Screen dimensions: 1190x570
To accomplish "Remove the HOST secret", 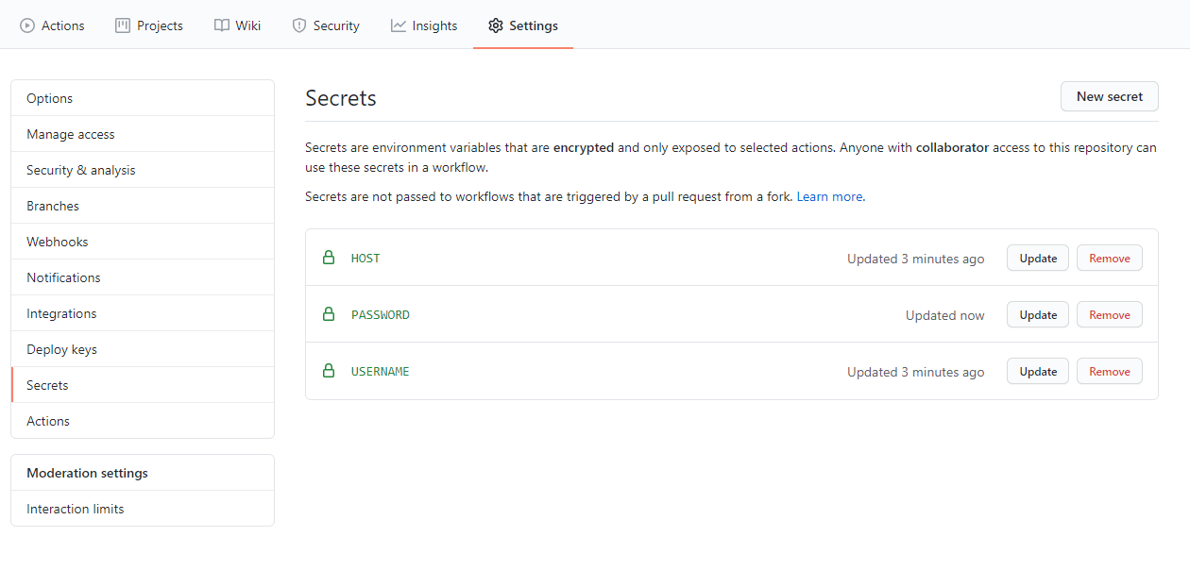I will (x=1109, y=258).
